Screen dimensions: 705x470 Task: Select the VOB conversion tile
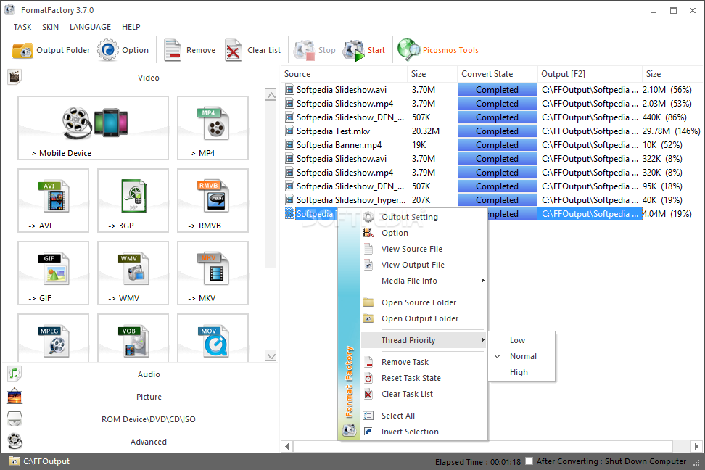pos(133,338)
